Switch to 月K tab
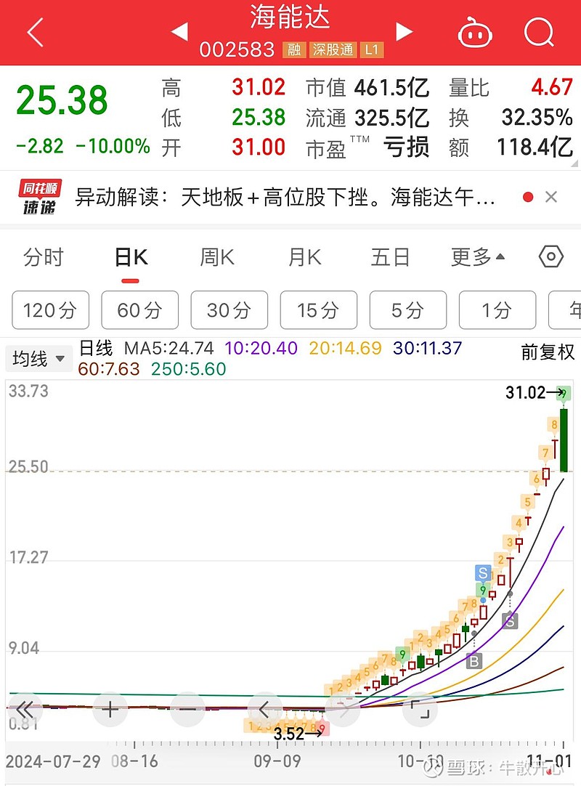The image size is (581, 786). (305, 257)
